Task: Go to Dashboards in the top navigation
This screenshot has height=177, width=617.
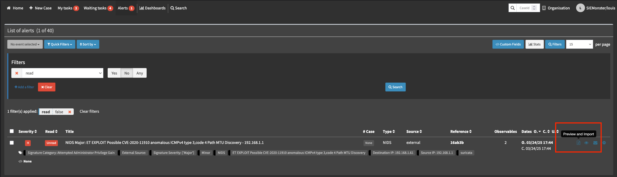Action: [x=153, y=8]
